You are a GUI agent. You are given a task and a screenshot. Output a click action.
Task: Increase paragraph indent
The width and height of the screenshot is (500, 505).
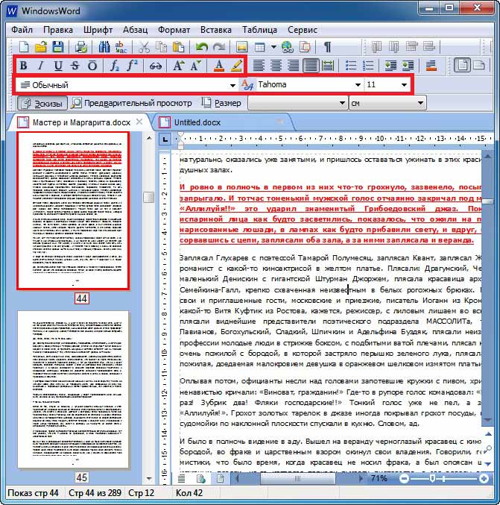408,66
